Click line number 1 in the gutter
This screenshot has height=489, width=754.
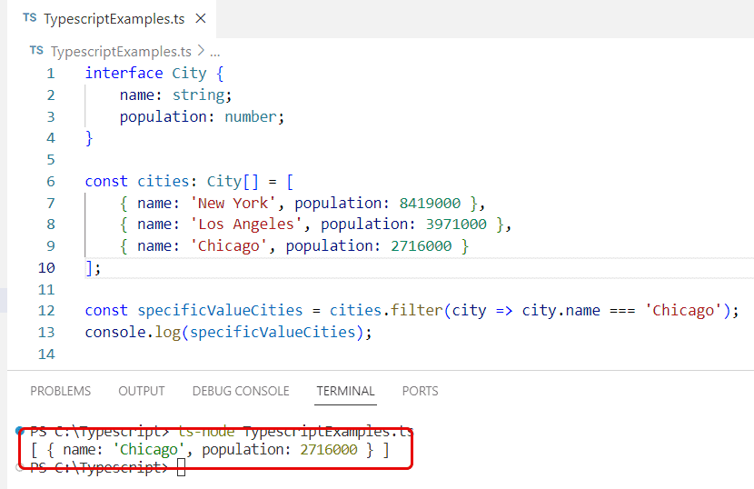pyautogui.click(x=51, y=74)
